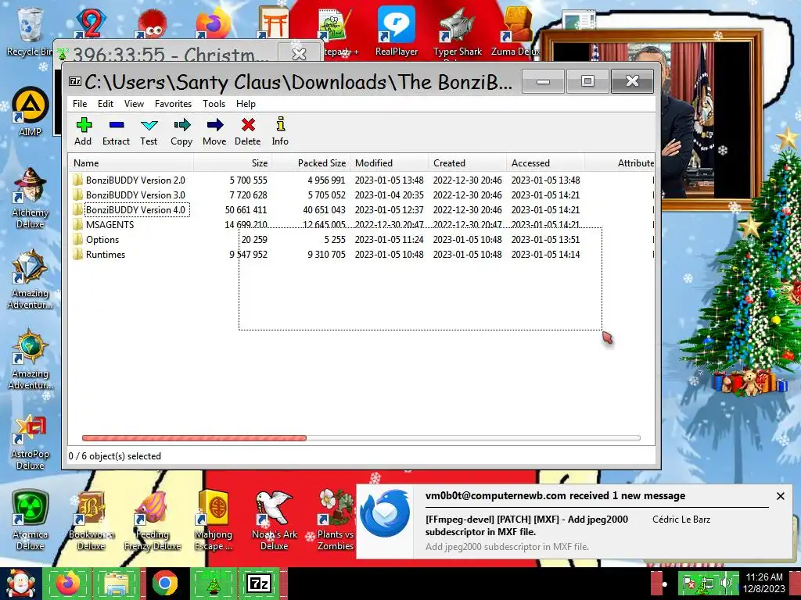Sort by the Accessed column header
Viewport: 801px width, 600px height.
pyautogui.click(x=545, y=163)
